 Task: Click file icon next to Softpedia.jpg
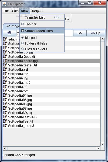(x=5, y=78)
